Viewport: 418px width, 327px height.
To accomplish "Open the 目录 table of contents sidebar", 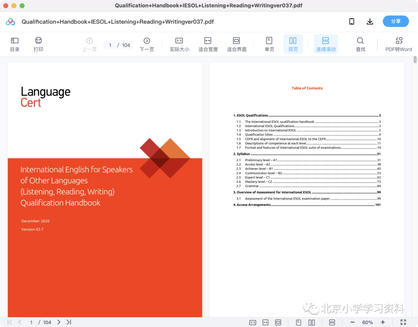I will pos(15,44).
